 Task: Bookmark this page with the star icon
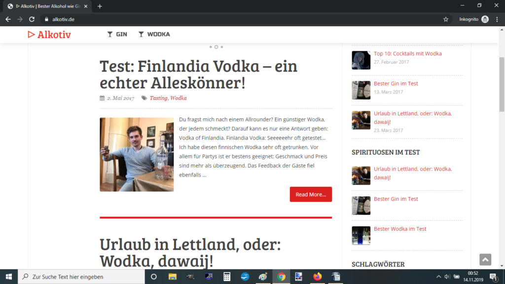[446, 19]
